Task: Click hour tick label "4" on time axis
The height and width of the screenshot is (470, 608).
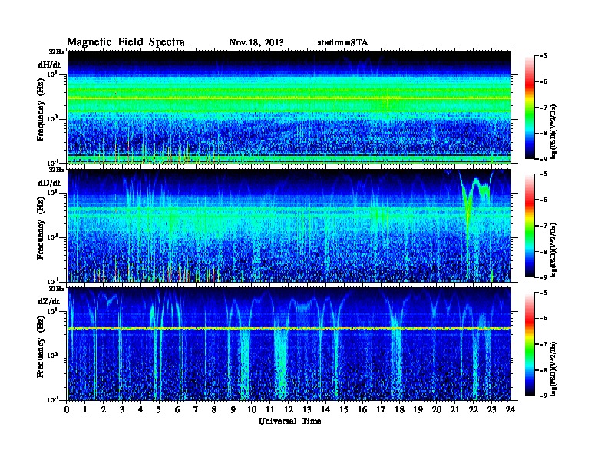Action: pyautogui.click(x=140, y=409)
